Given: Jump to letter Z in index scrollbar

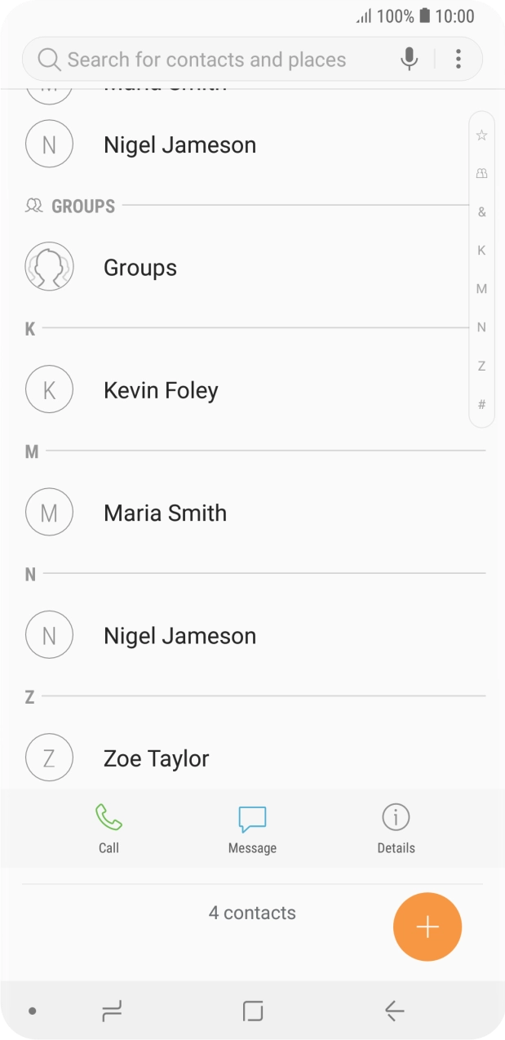Looking at the screenshot, I should 481,366.
